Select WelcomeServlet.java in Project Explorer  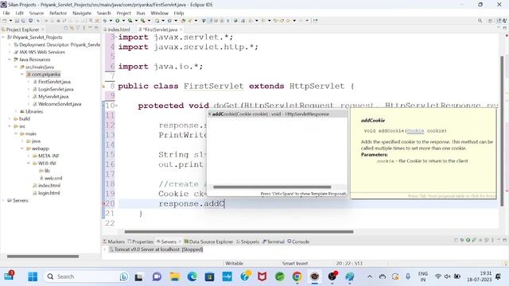point(56,104)
